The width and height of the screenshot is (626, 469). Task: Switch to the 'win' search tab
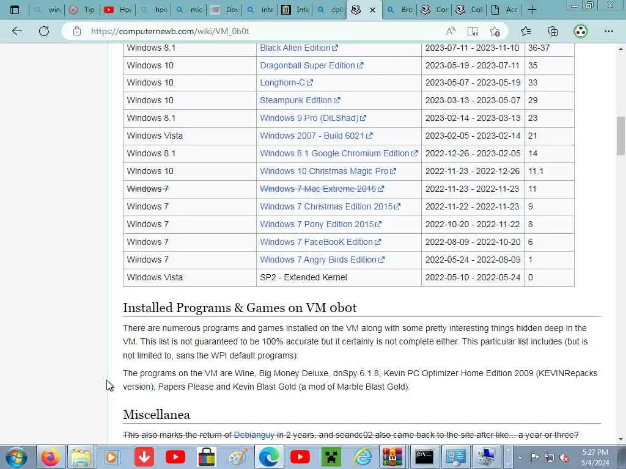click(47, 10)
